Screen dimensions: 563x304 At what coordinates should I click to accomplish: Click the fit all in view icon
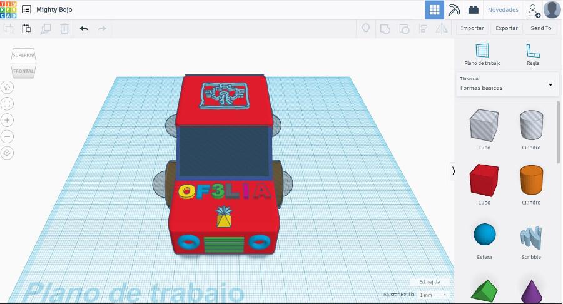7,103
